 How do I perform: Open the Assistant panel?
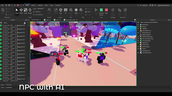point(144,5)
